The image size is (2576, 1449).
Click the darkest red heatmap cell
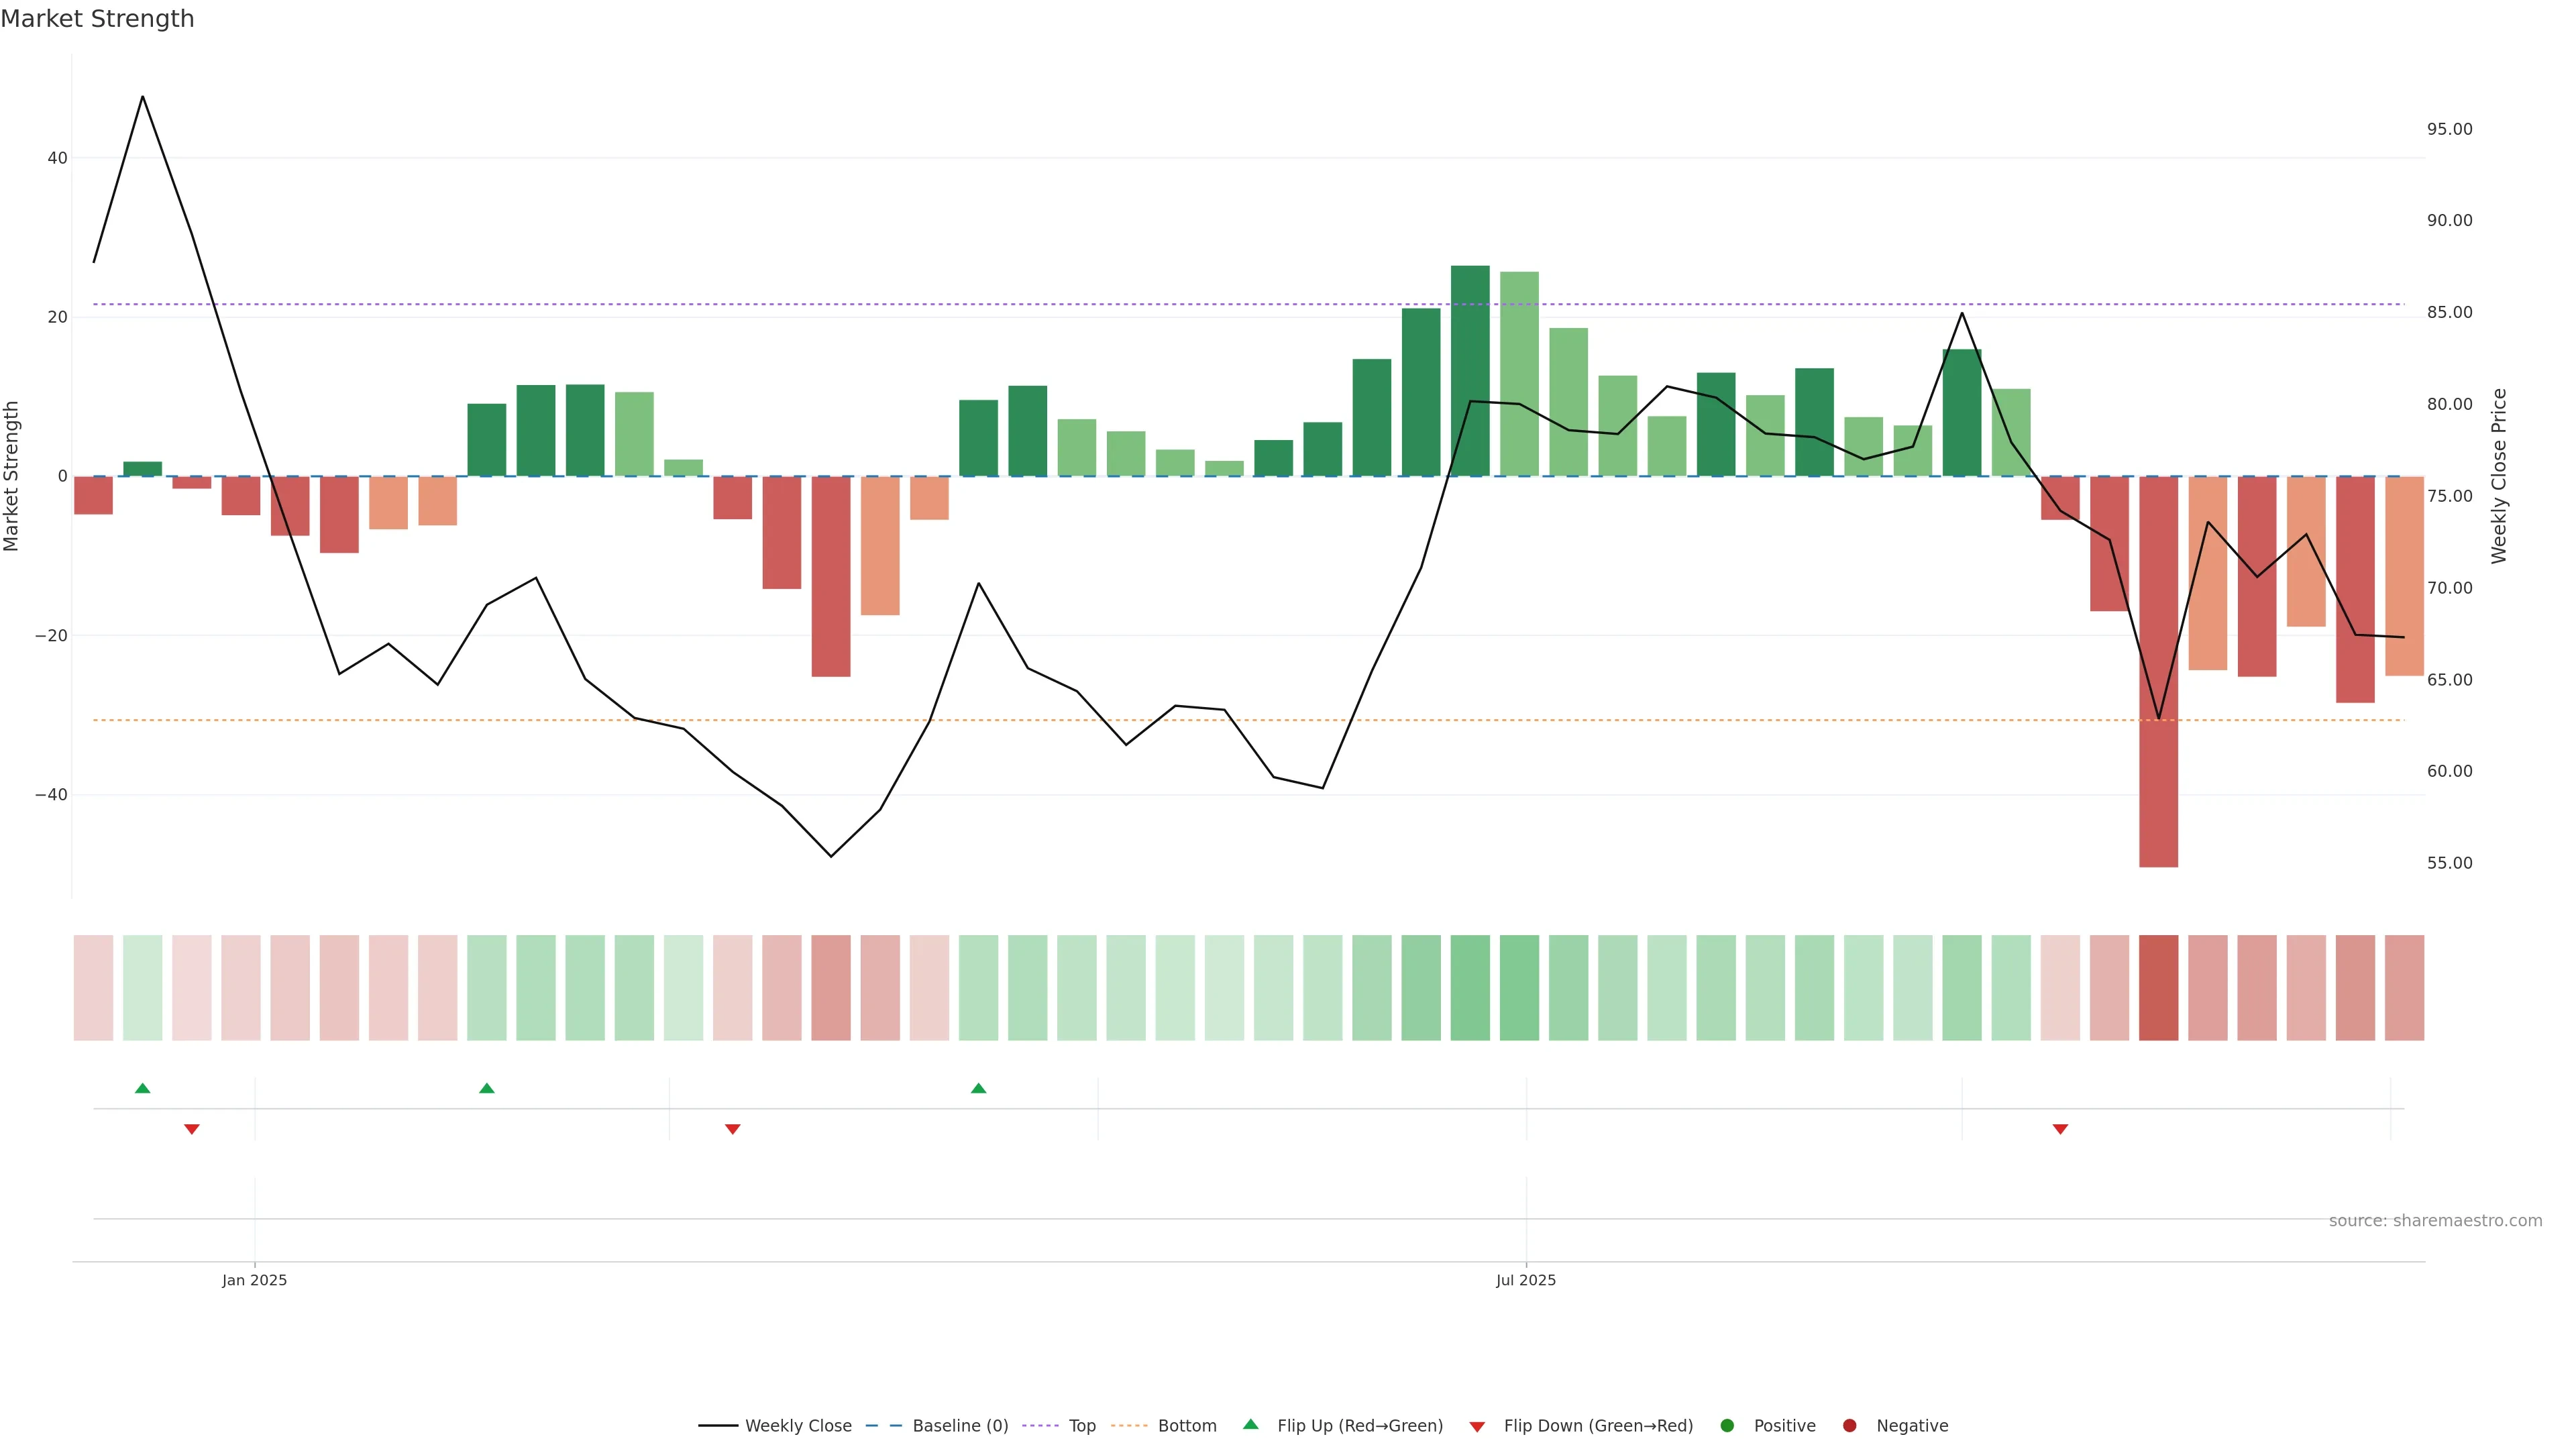pyautogui.click(x=2158, y=987)
